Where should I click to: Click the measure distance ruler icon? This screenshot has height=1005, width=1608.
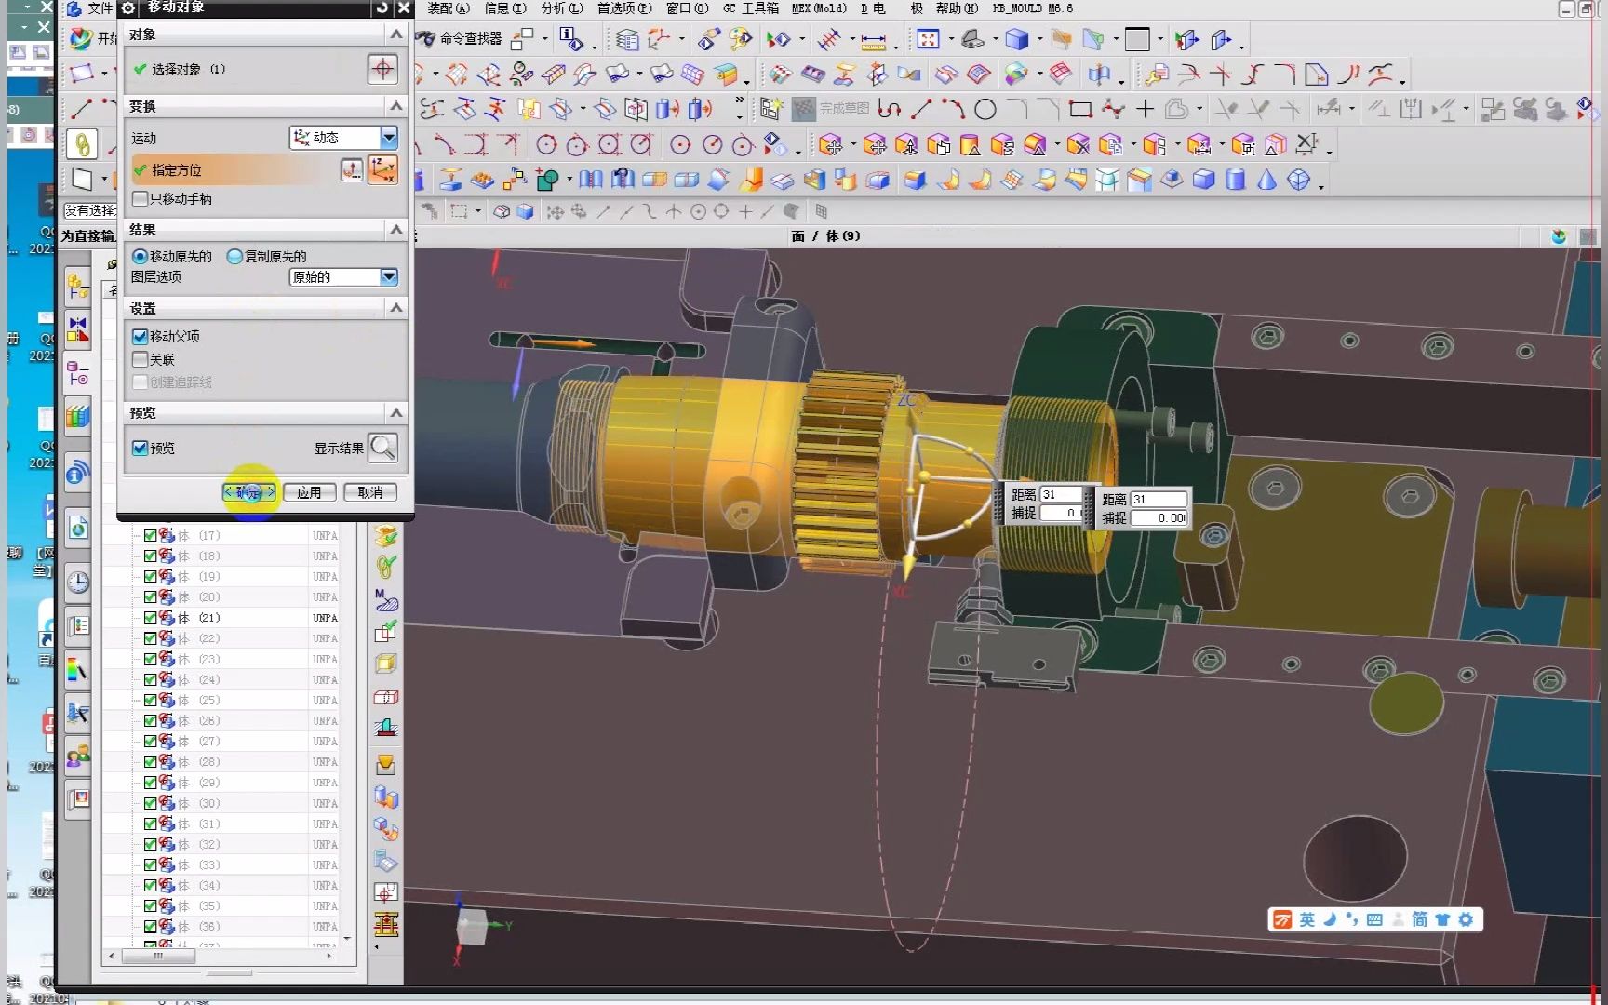[x=873, y=40]
